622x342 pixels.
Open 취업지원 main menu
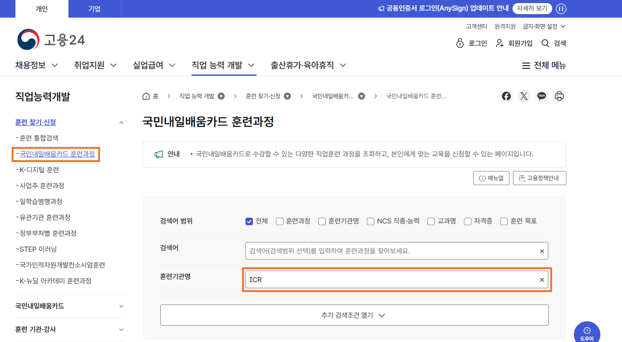[95, 65]
